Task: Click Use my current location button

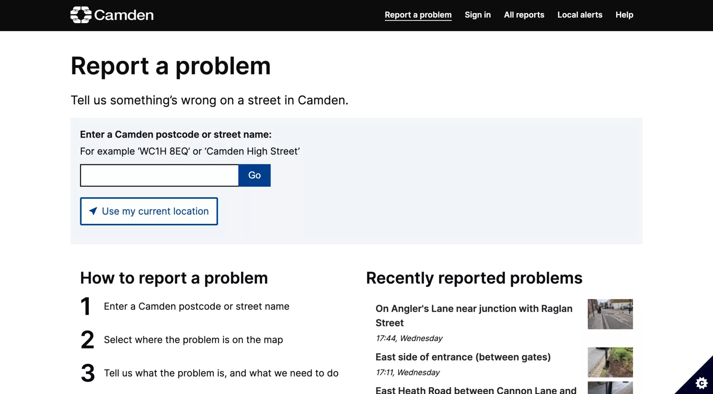Action: pos(149,211)
